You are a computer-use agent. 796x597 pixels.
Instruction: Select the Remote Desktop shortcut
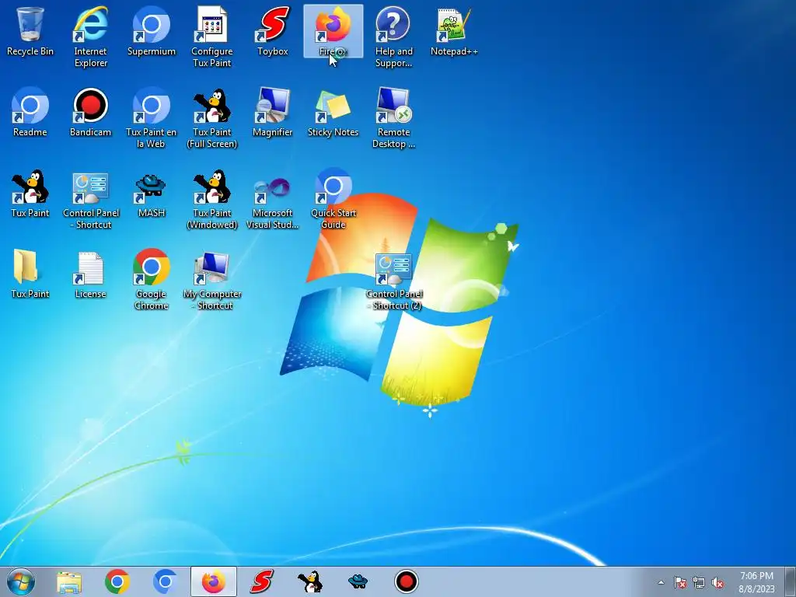[x=393, y=118]
